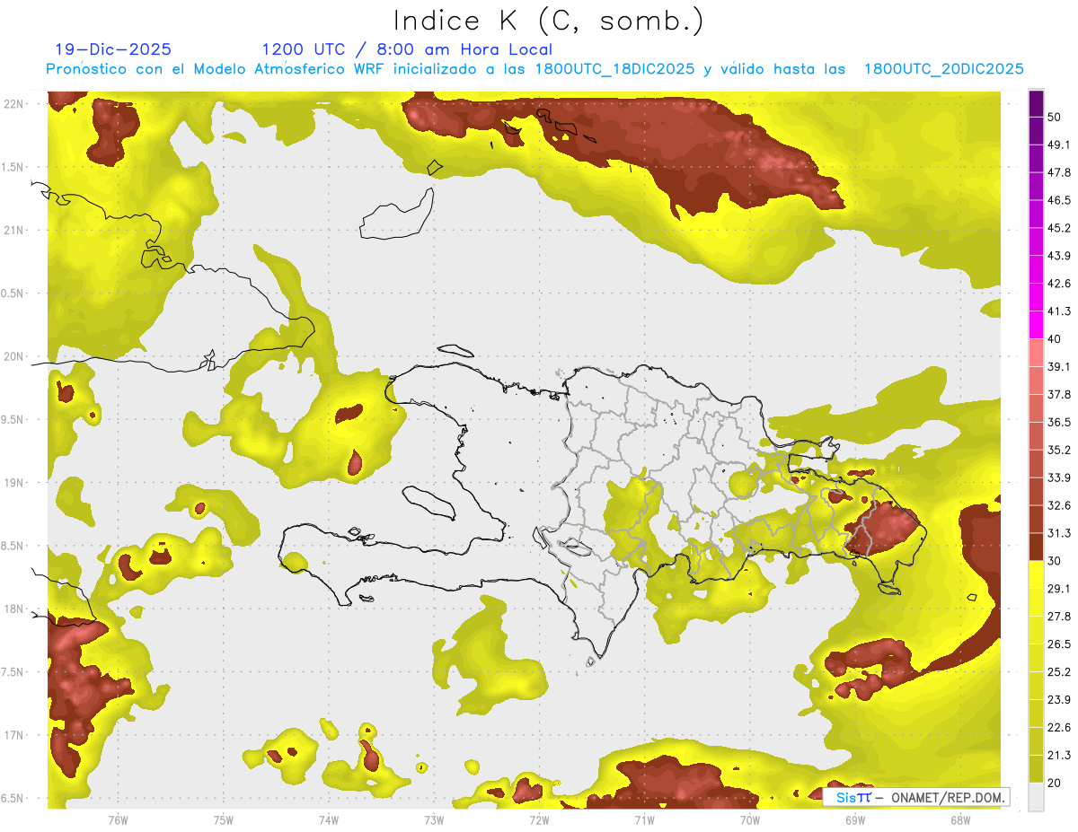Viewport: 1078px width, 832px height.
Task: Click the map title "Indice K (C, somb.)"
Action: click(549, 20)
